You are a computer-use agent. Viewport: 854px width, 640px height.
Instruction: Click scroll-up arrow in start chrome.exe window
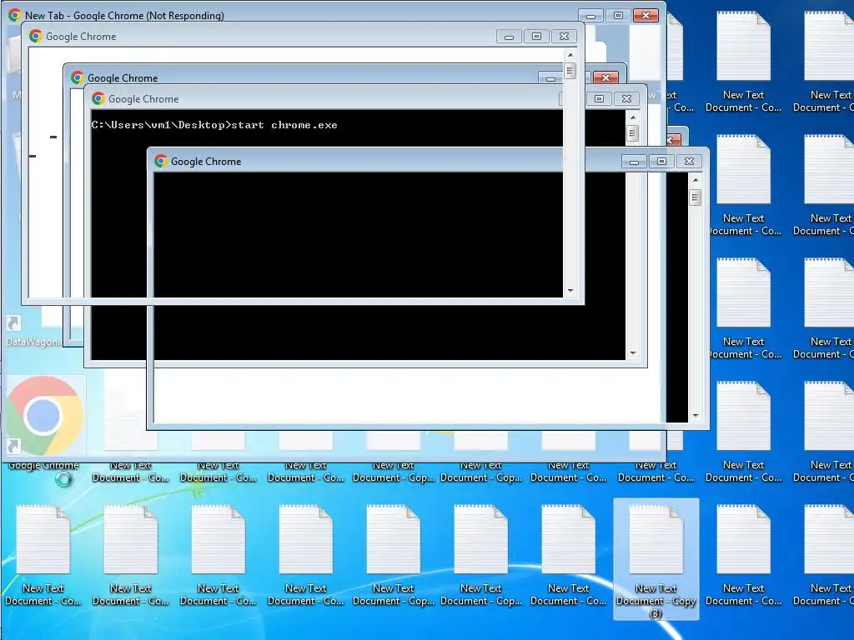point(633,117)
